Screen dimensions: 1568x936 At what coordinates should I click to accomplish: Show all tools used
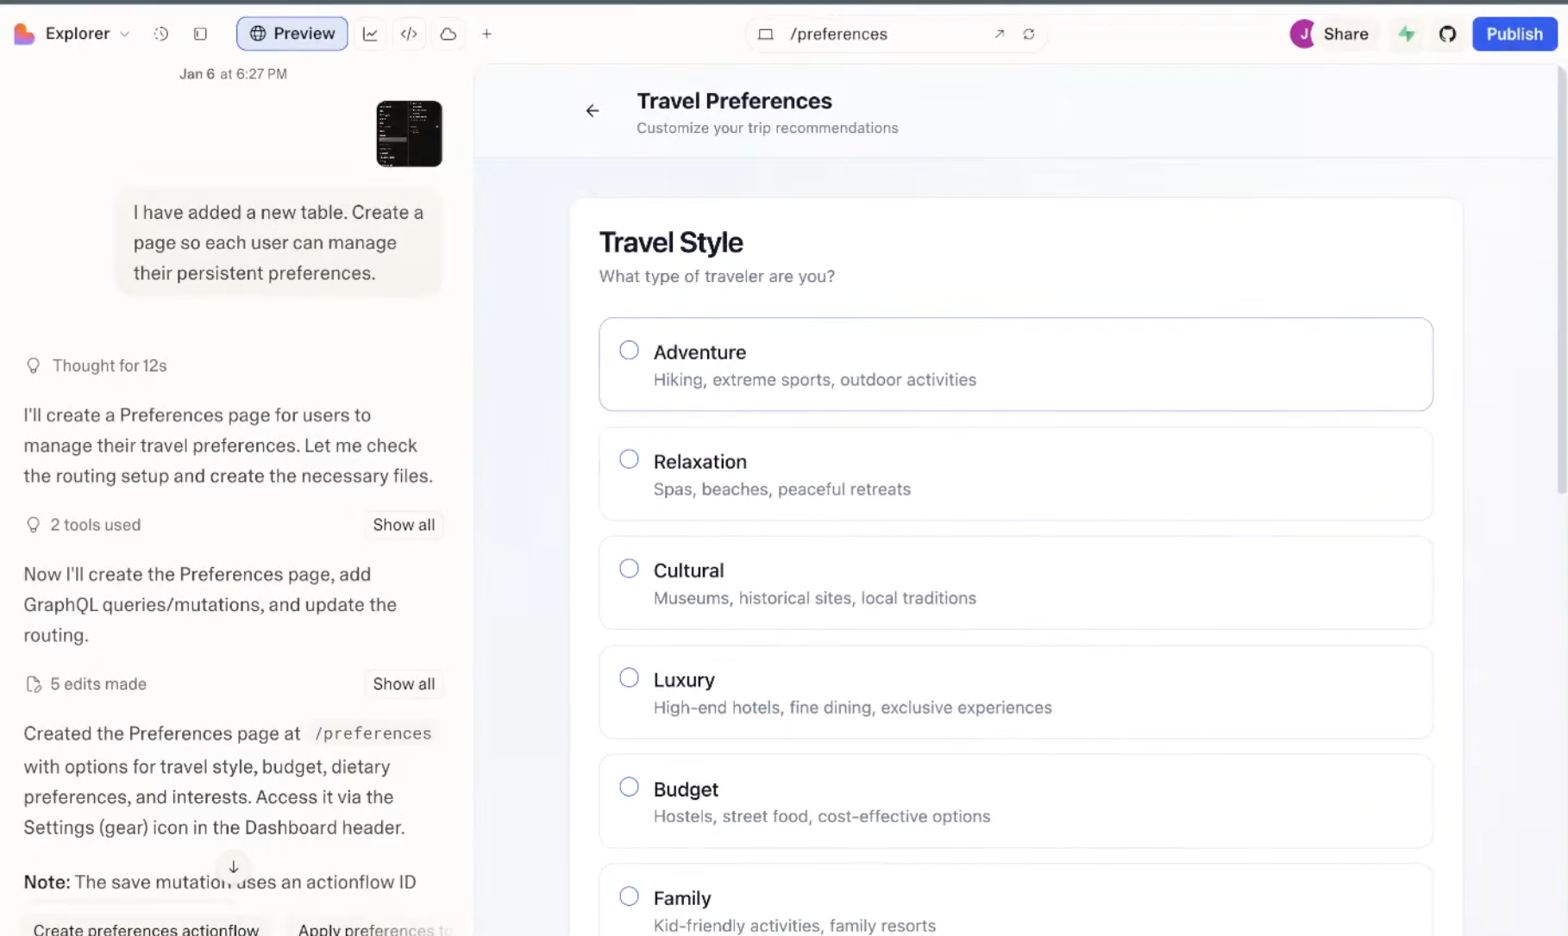(x=403, y=524)
